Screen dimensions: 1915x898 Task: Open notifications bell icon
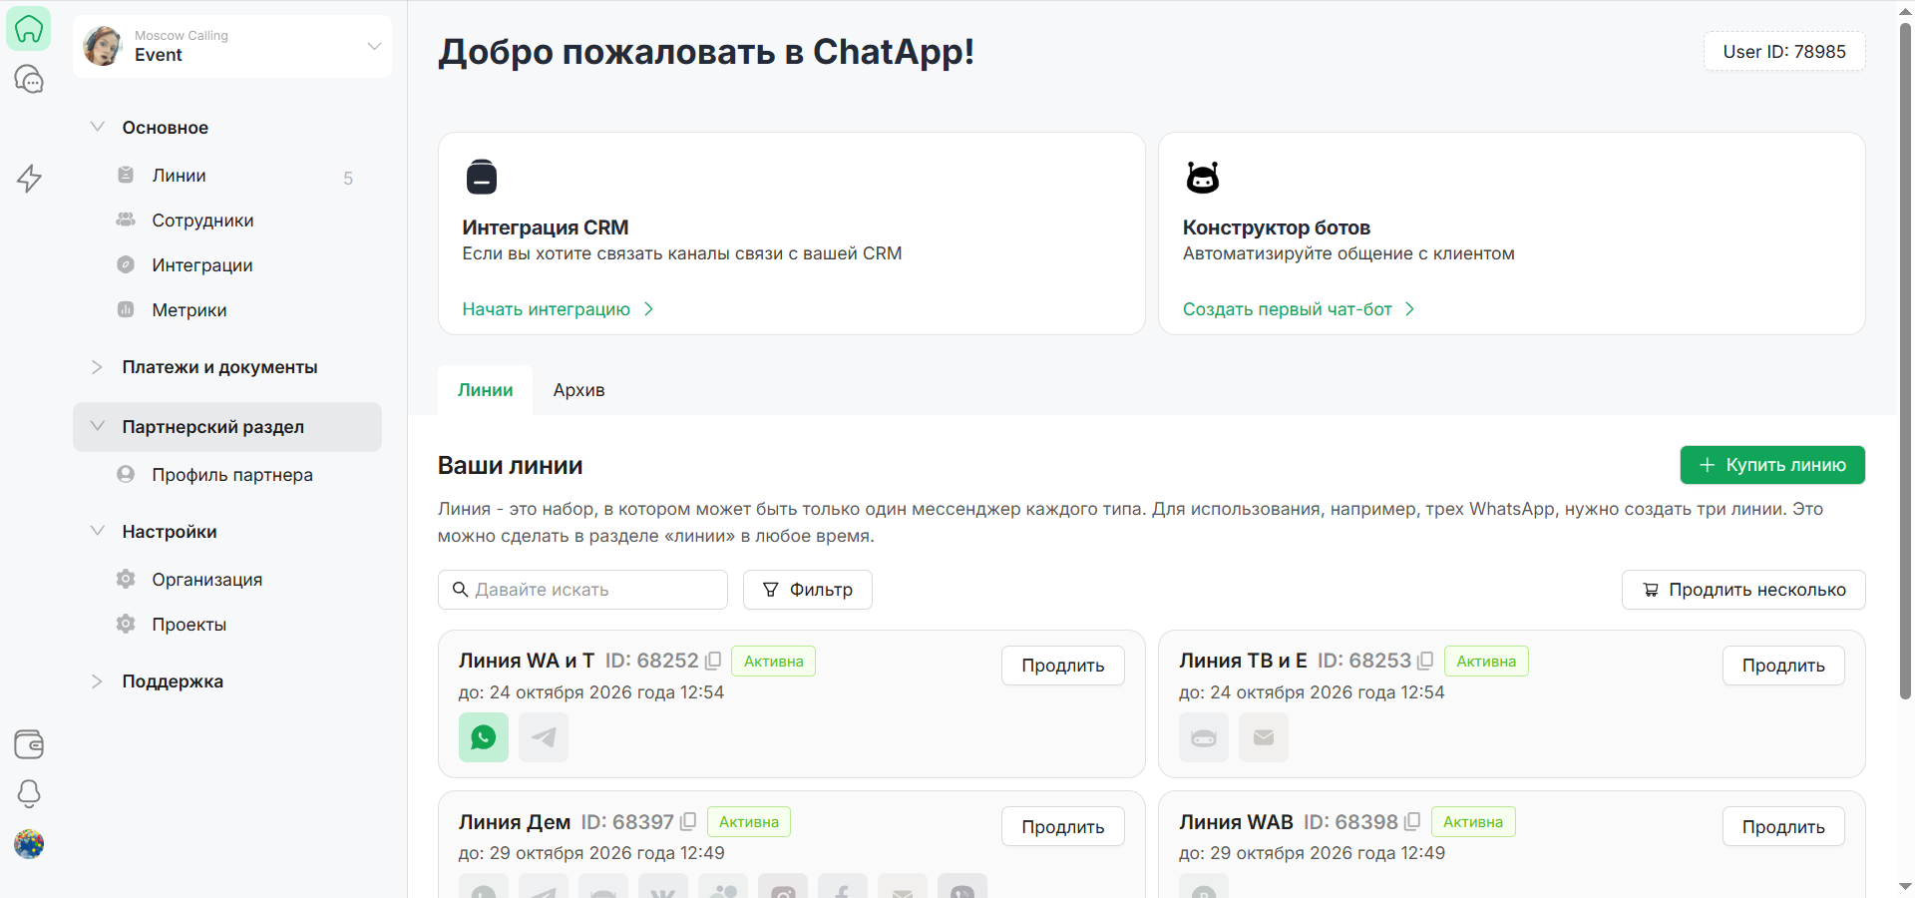29,793
